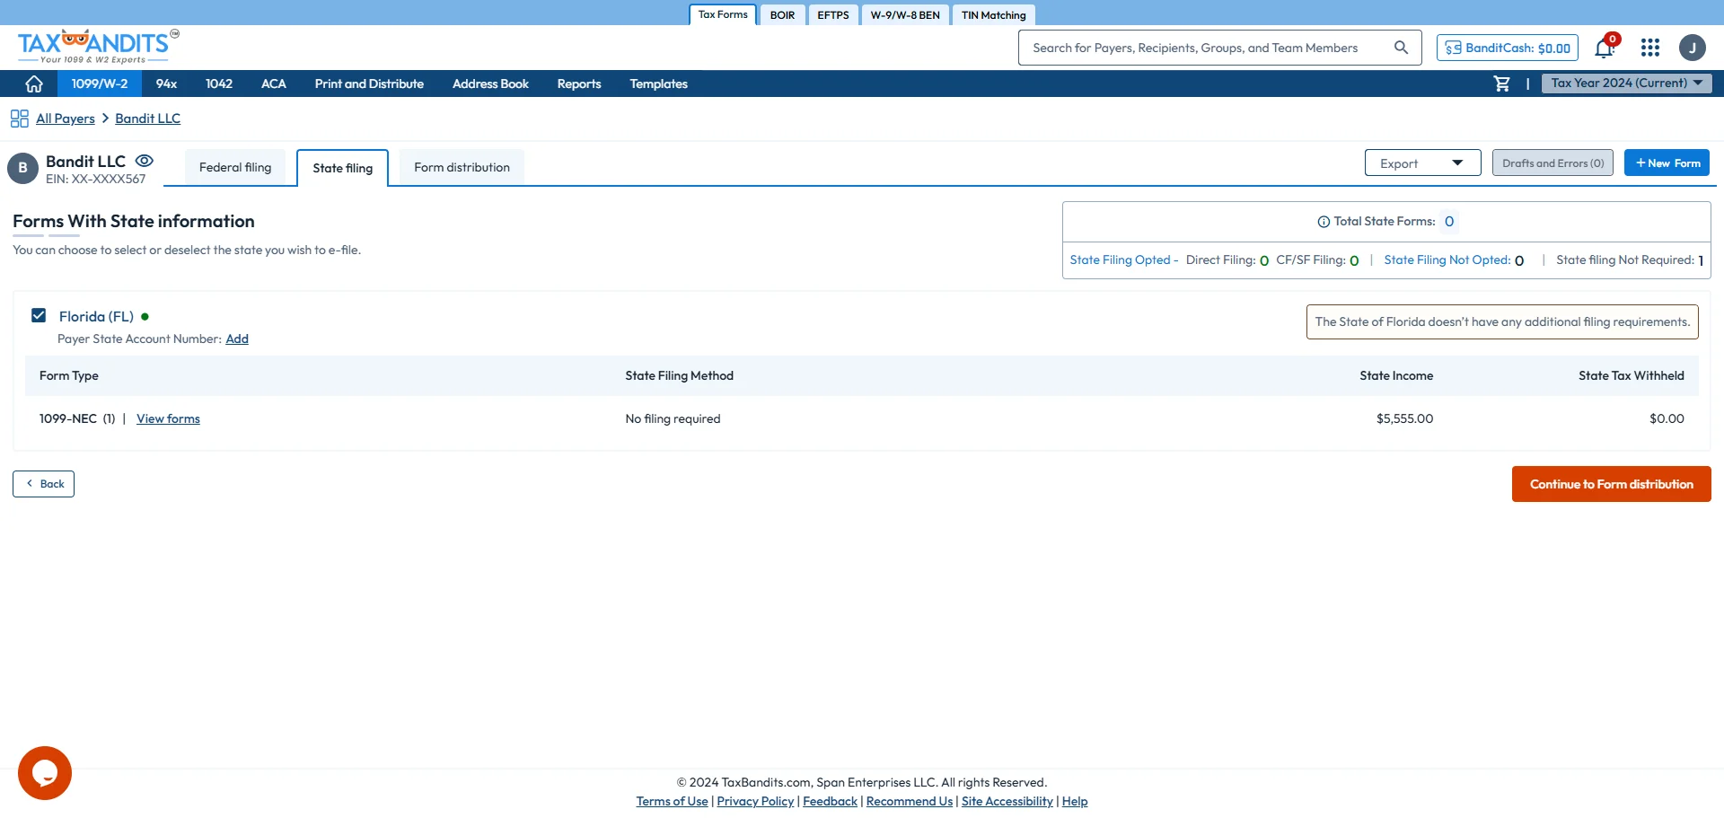Switch to the Federal filing tab
The width and height of the screenshot is (1724, 818).
click(x=235, y=167)
